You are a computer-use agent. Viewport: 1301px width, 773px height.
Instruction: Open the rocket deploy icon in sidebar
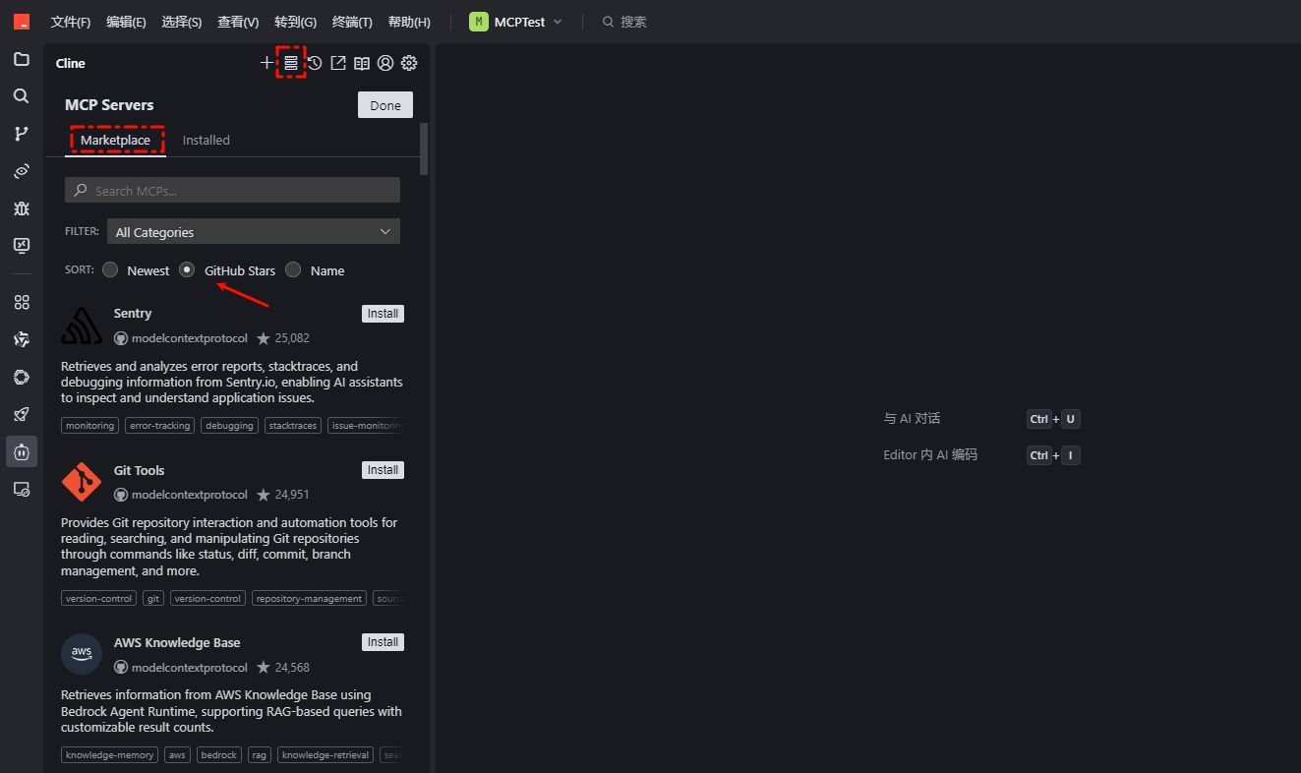click(x=22, y=414)
